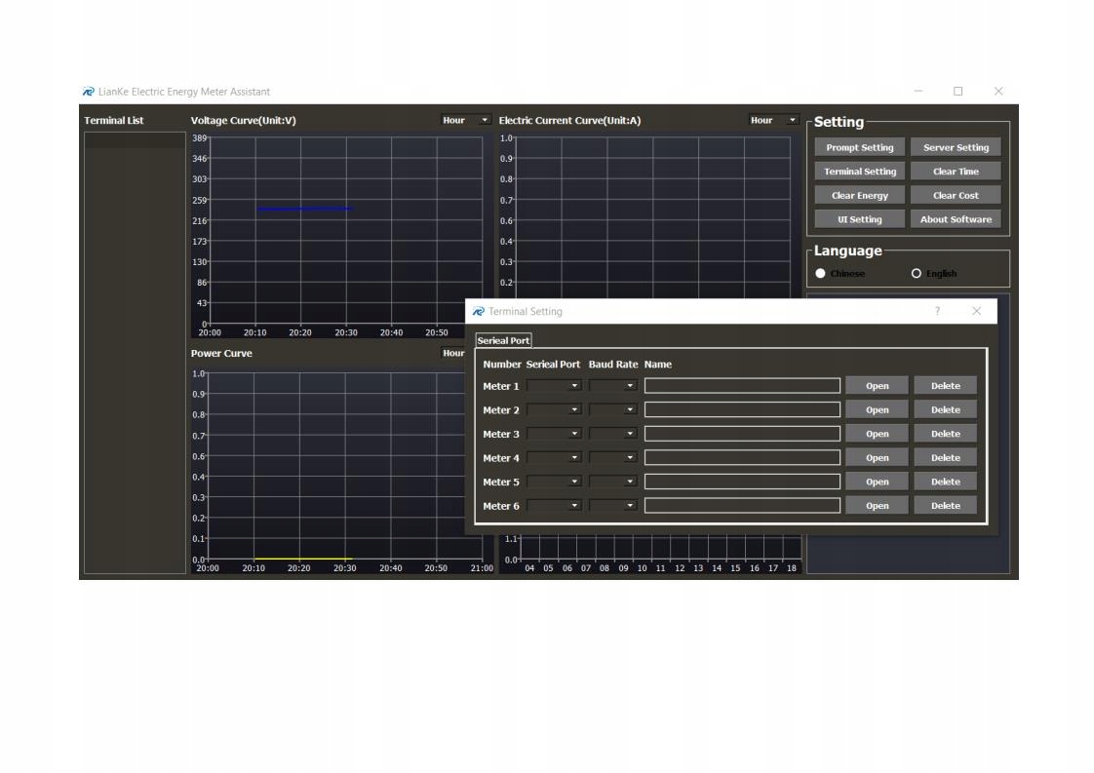Maximize the LianKe main window
Image resolution: width=1094 pixels, height=773 pixels.
click(x=957, y=92)
